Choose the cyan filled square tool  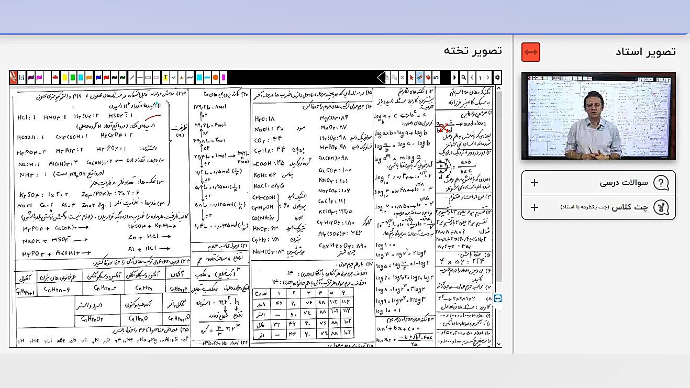pyautogui.click(x=199, y=77)
